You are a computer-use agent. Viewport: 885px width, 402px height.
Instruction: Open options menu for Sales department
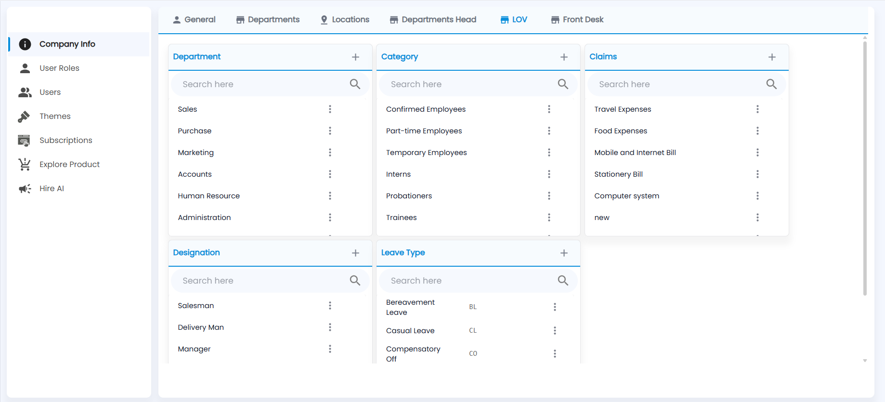pyautogui.click(x=330, y=109)
